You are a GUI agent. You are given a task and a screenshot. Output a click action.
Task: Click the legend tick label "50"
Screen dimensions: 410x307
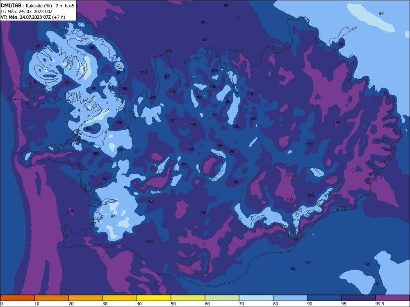click(x=173, y=304)
